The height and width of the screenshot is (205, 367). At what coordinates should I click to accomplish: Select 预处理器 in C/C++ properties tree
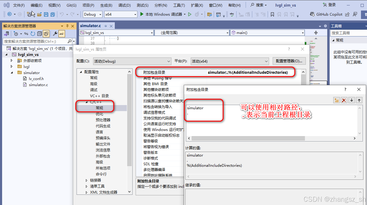[x=103, y=120]
